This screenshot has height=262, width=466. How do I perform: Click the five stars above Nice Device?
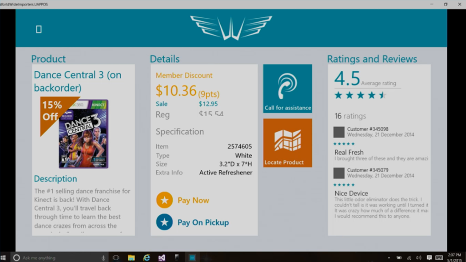coord(344,185)
